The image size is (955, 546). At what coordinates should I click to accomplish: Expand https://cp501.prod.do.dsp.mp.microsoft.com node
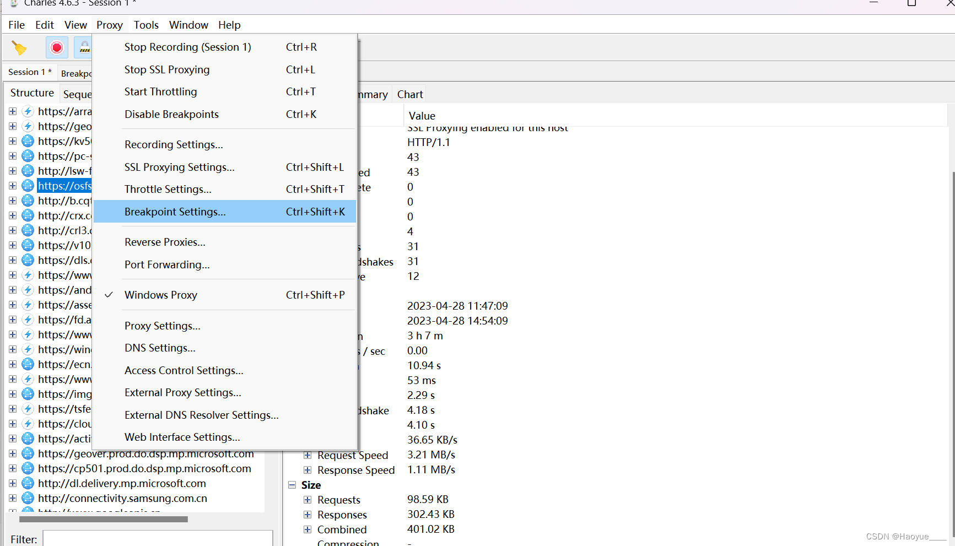click(13, 468)
